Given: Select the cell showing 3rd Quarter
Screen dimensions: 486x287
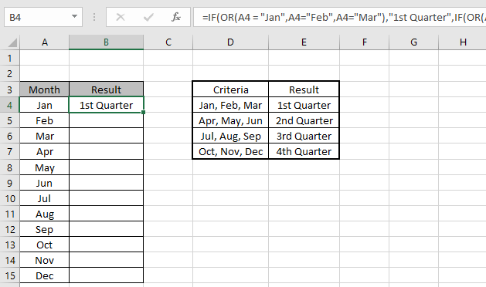Looking at the screenshot, I should 304,136.
